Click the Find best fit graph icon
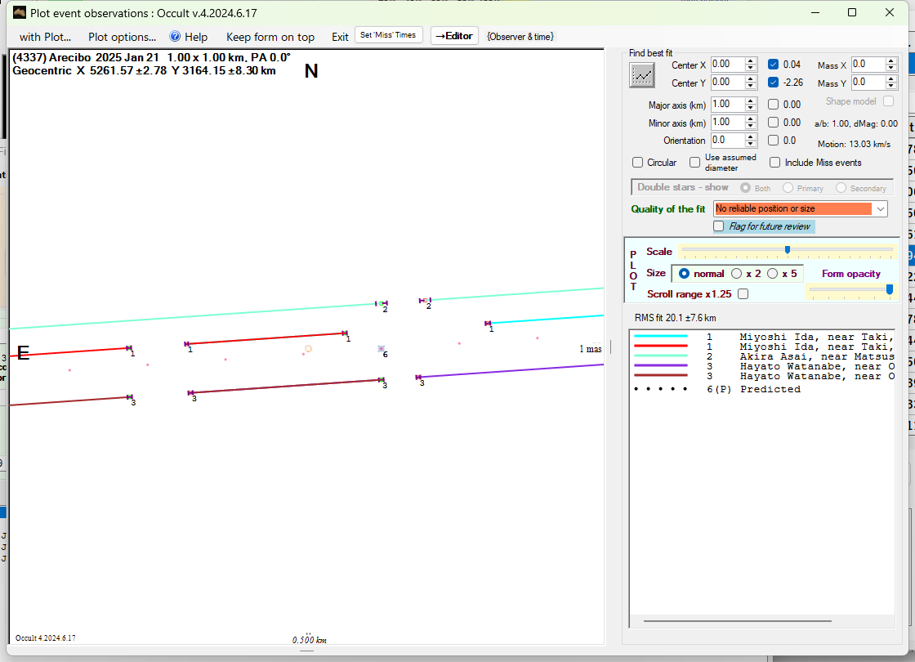Image resolution: width=915 pixels, height=662 pixels. 642,74
